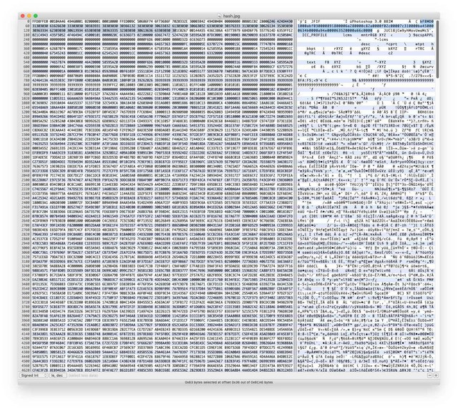Add a data inspector row with plus
458x409 pixels.
[436, 375]
